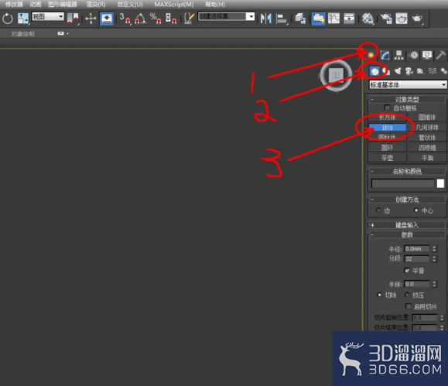
Task: Click the 茶壶 primitive button
Action: pyautogui.click(x=387, y=158)
